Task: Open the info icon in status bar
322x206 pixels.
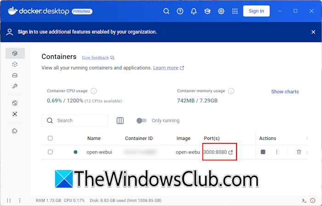Action: 312,200
